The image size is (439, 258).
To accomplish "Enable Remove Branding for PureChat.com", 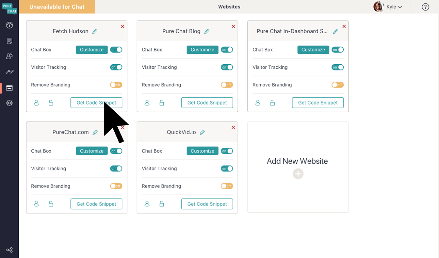I will pyautogui.click(x=116, y=186).
